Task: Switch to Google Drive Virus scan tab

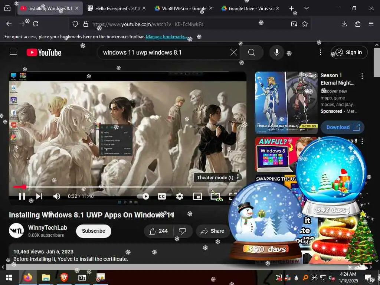Action: [x=250, y=9]
